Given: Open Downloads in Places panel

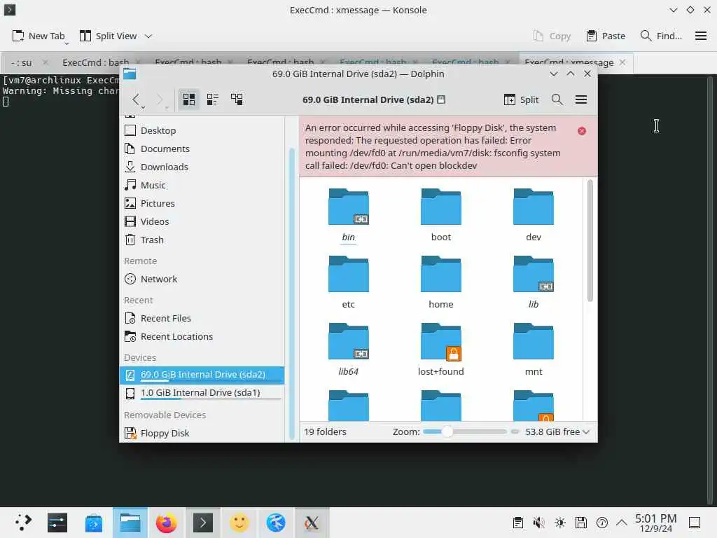Looking at the screenshot, I should click(x=202, y=167).
